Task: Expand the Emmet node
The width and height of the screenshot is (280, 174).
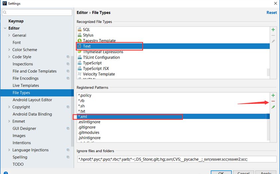Action: [x=9, y=121]
